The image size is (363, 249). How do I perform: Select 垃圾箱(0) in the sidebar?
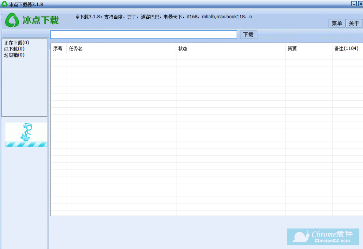click(x=14, y=55)
